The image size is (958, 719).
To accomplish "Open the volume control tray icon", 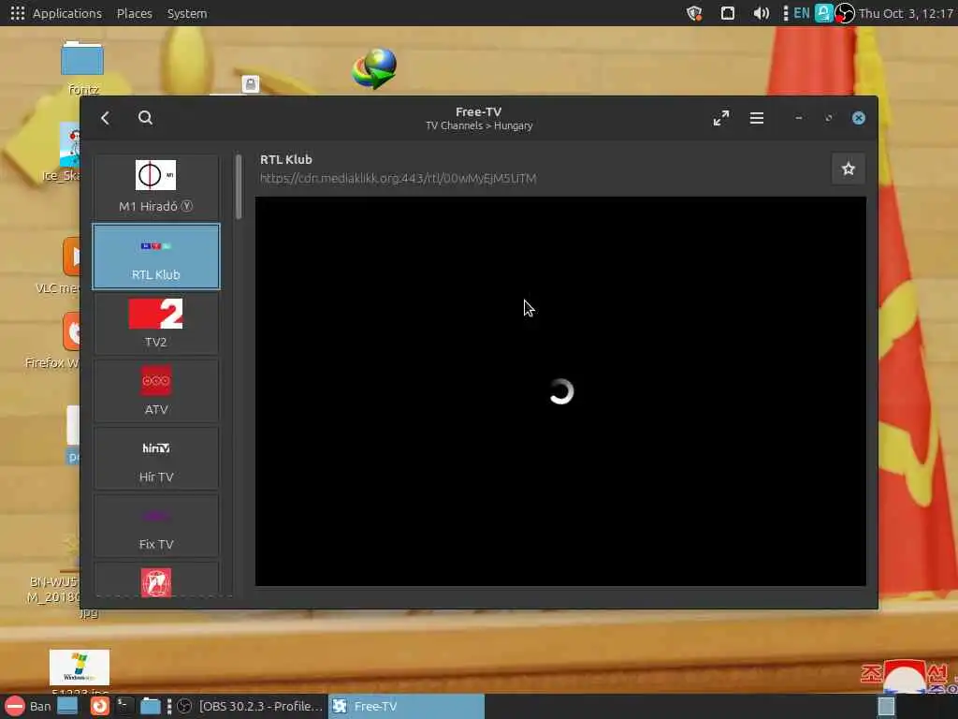I will click(761, 13).
